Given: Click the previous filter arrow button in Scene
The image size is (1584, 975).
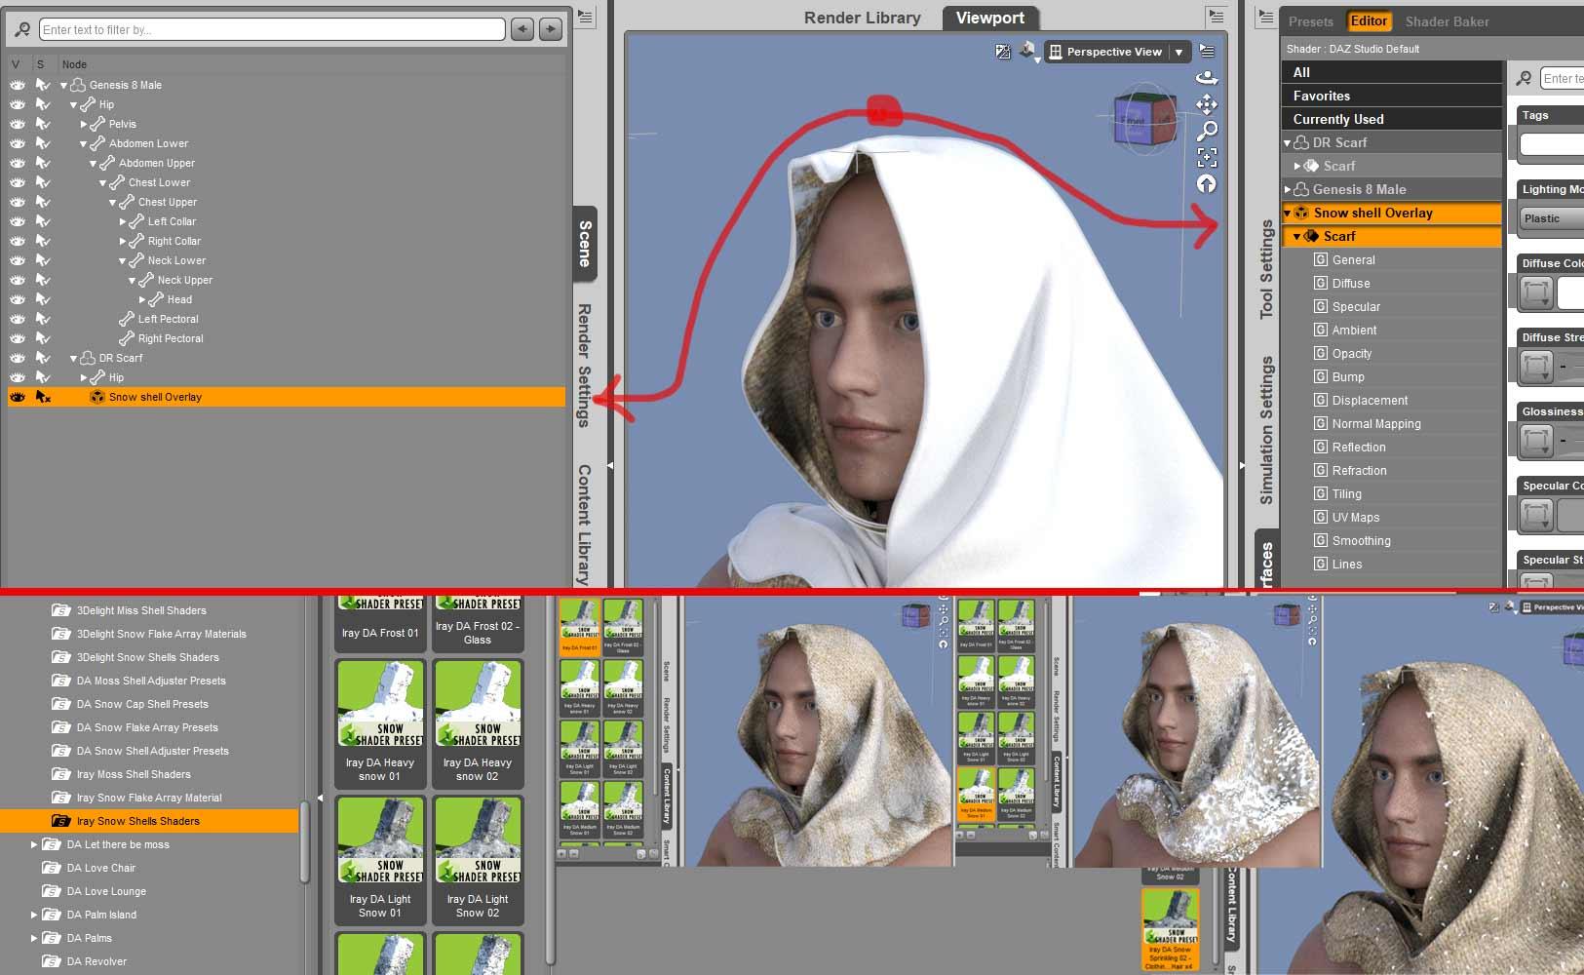Looking at the screenshot, I should tap(522, 29).
